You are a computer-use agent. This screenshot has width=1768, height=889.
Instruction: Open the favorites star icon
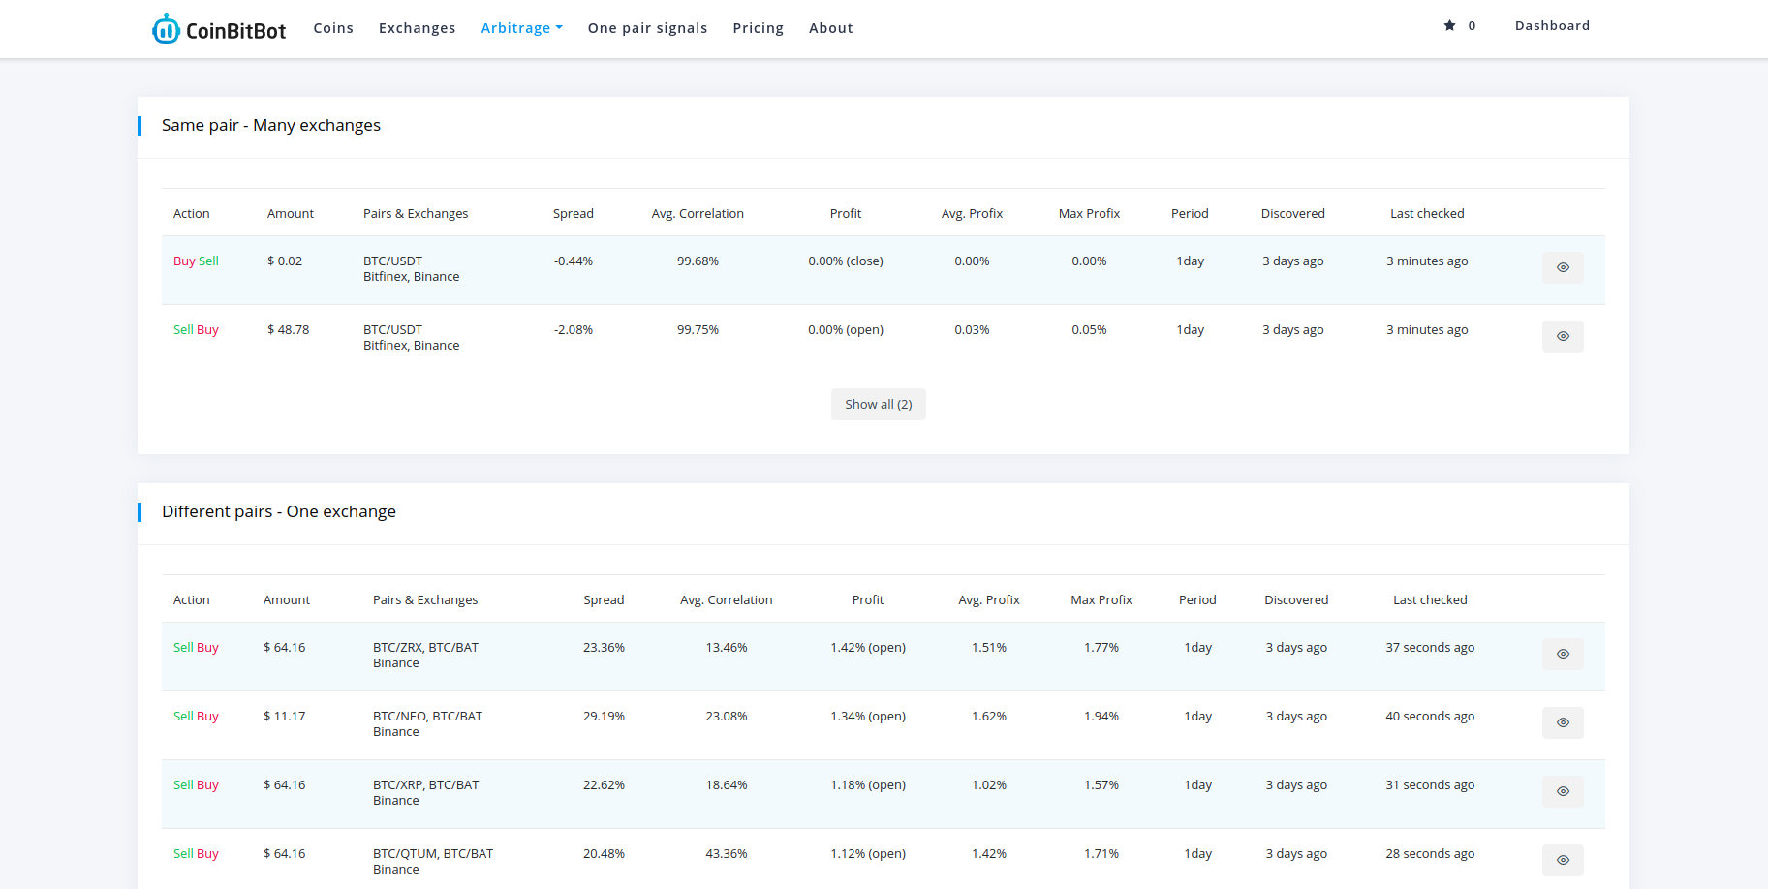point(1449,26)
